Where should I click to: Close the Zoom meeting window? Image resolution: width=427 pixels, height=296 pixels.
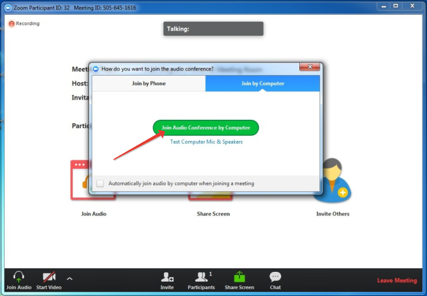pos(412,6)
